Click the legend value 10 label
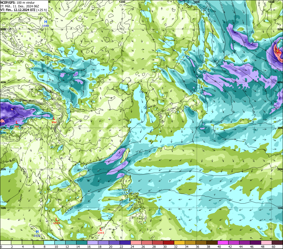 [x=56, y=247]
